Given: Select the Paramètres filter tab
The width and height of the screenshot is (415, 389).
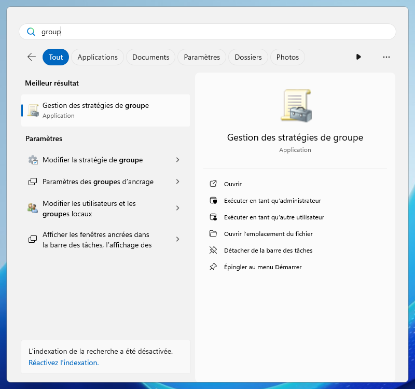Looking at the screenshot, I should coord(202,57).
